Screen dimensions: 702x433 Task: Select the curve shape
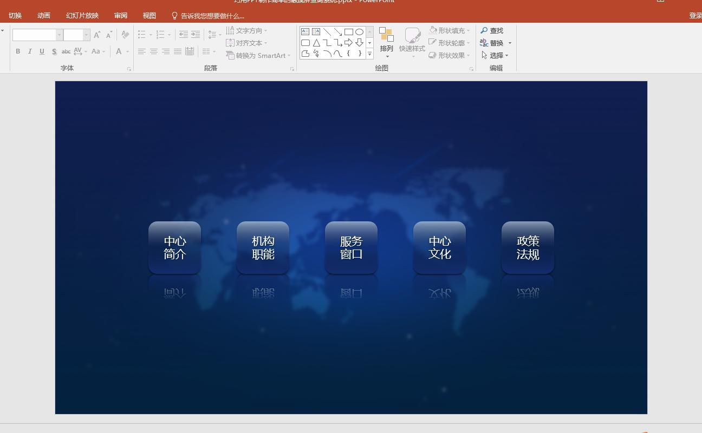pos(338,54)
